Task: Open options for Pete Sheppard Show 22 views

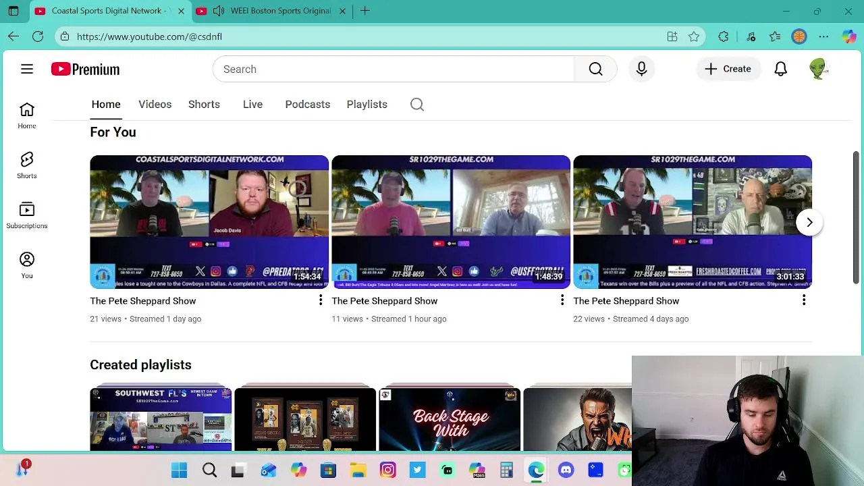Action: pyautogui.click(x=804, y=300)
